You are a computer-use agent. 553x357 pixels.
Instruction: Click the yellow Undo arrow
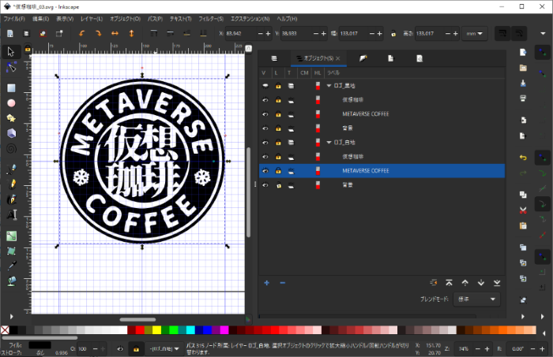(x=523, y=158)
